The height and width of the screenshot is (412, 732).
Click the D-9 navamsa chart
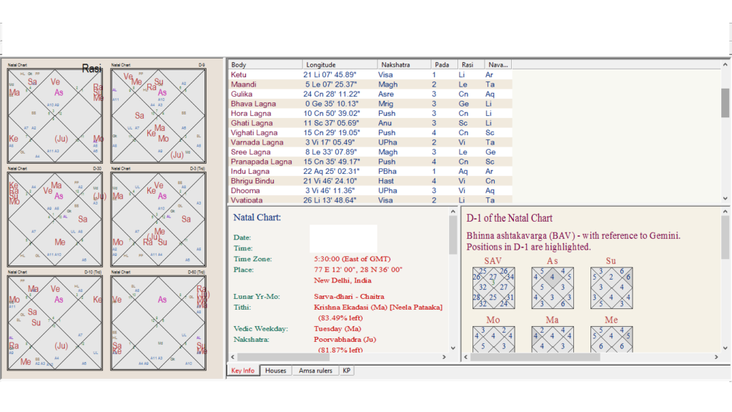158,116
